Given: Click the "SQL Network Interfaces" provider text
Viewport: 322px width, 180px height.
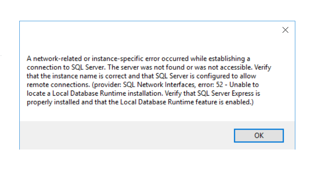Looking at the screenshot, I should click(x=159, y=85).
